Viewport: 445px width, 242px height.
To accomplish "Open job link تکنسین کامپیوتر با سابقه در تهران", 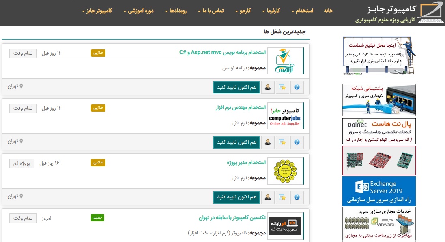I will click(x=232, y=217).
